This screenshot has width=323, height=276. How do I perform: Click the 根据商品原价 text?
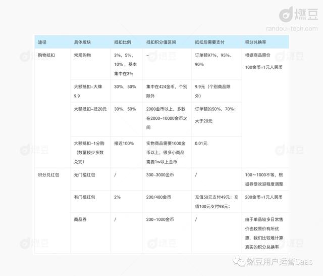[257, 55]
